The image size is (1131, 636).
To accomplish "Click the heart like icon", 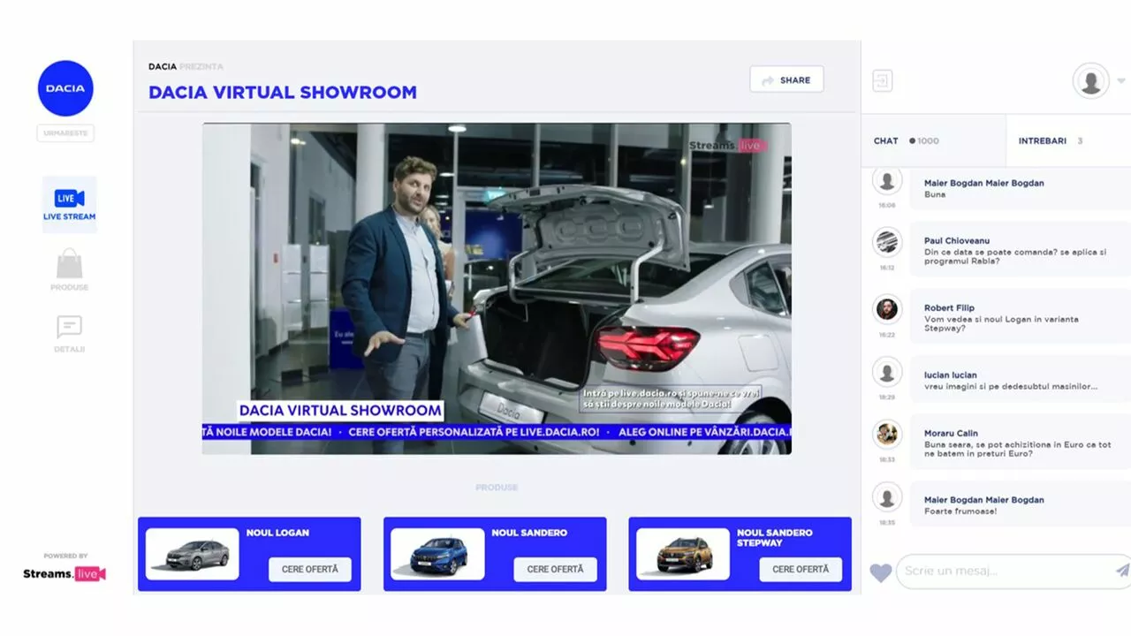I will click(881, 572).
